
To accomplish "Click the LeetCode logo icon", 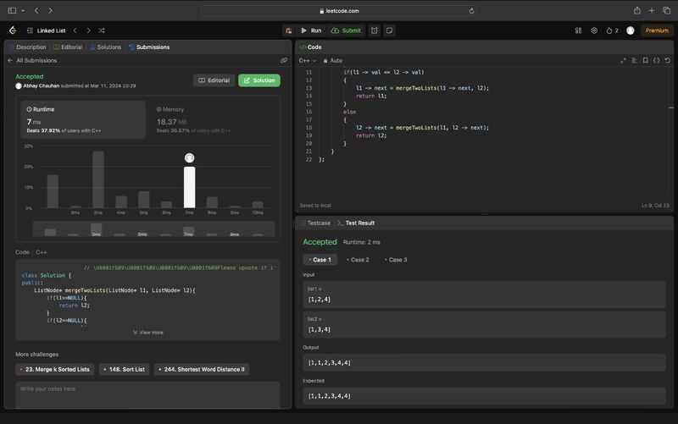I will [13, 30].
